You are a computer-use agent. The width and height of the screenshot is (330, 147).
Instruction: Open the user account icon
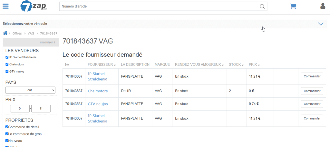323,6
